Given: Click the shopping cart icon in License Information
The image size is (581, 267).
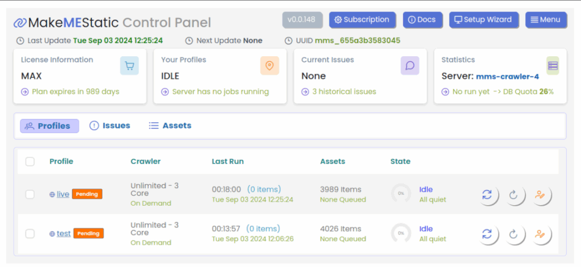Looking at the screenshot, I should 129,66.
